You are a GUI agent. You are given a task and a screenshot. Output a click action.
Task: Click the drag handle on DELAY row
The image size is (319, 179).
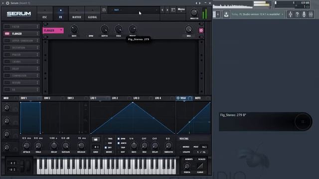[37, 69]
